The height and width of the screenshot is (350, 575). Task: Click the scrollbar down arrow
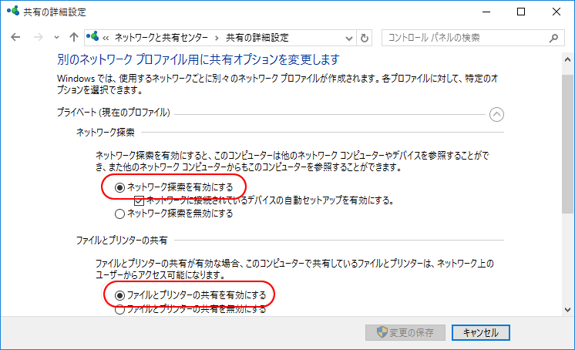point(567,310)
